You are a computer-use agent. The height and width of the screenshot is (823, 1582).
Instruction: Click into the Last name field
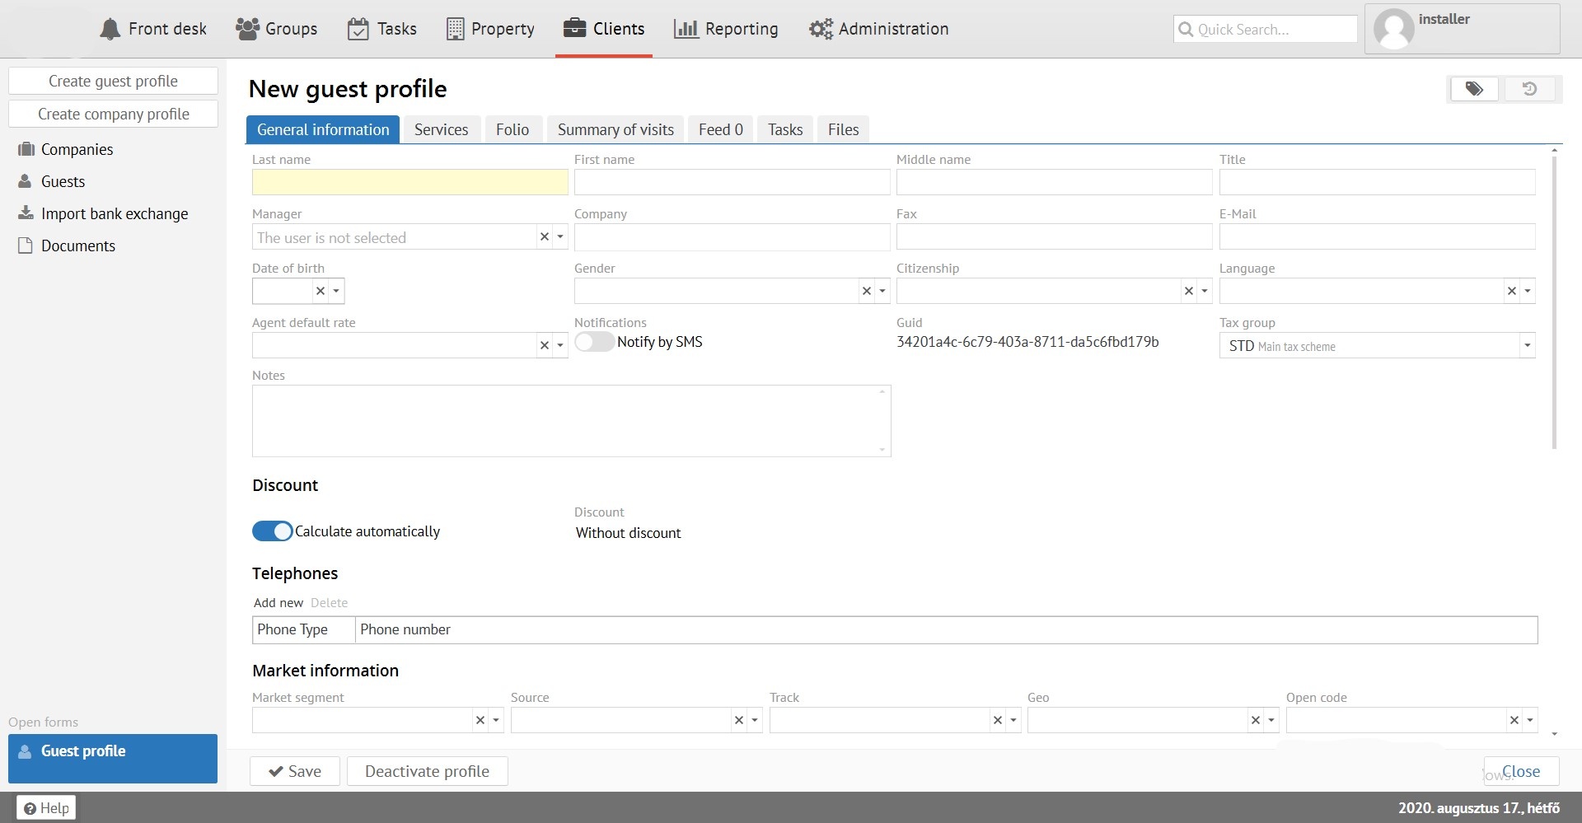pyautogui.click(x=410, y=182)
